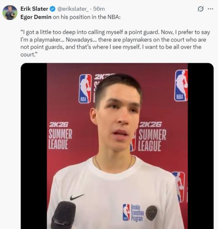Open the three-dot more options menu

click(x=211, y=9)
